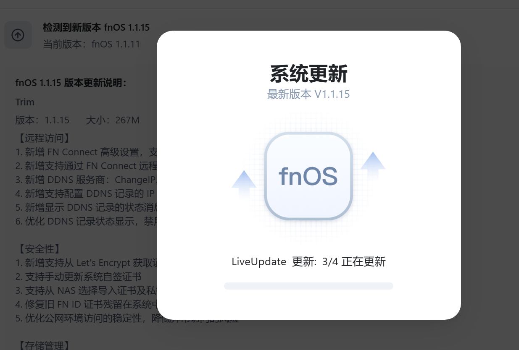
Task: Click the 新增 FN Connect 高级设置 line
Action: point(86,152)
